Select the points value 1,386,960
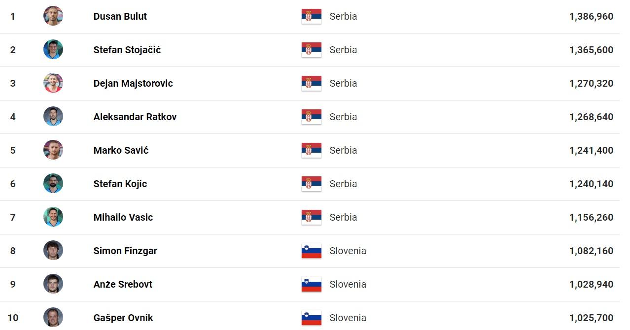This screenshot has width=630, height=330. 591,16
